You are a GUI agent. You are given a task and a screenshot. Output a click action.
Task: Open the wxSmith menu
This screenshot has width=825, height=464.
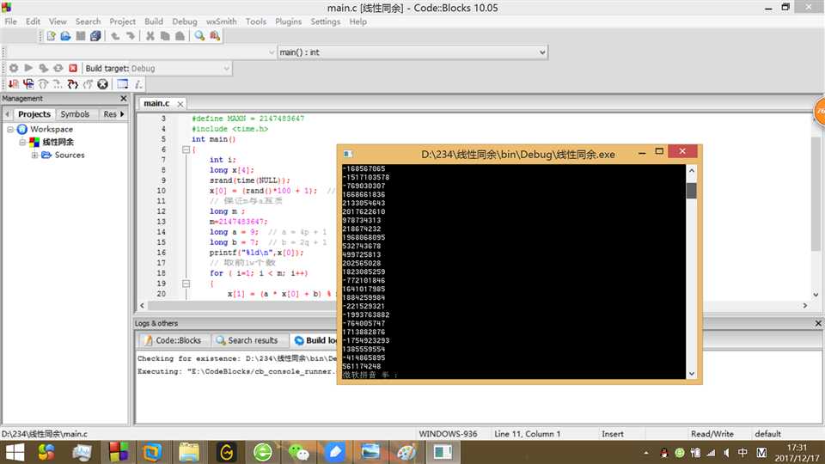point(221,21)
